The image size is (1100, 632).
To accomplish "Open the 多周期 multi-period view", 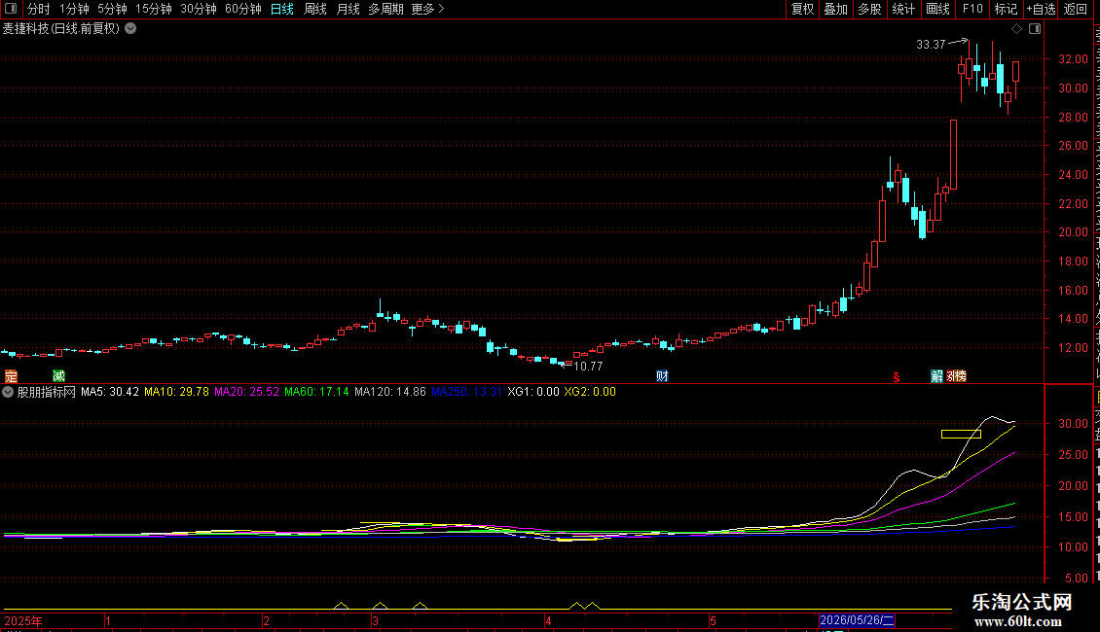I will coord(385,9).
